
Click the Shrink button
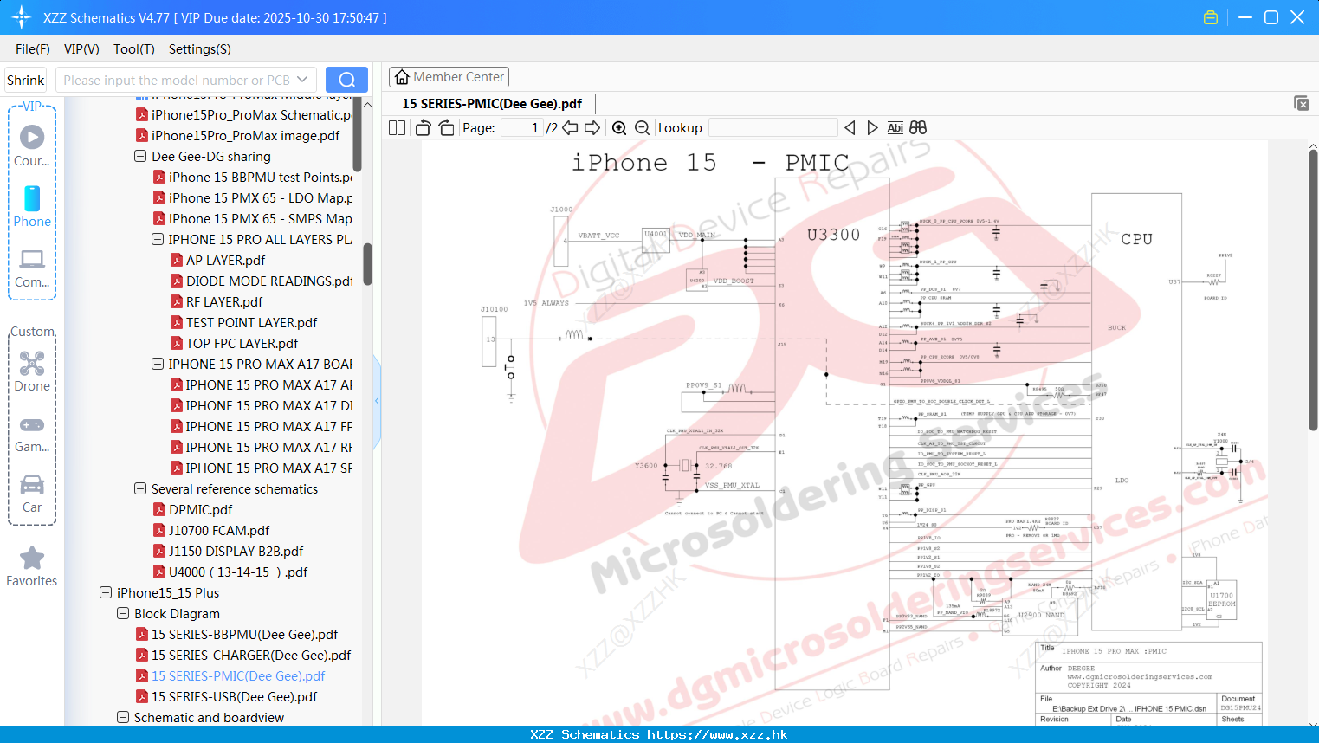26,80
